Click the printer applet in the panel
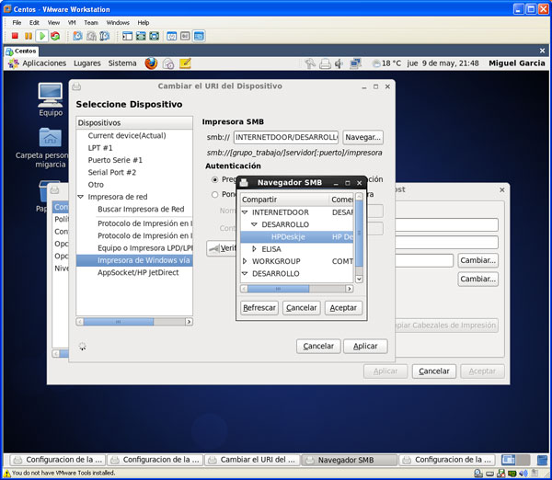The image size is (552, 480). coord(325,63)
